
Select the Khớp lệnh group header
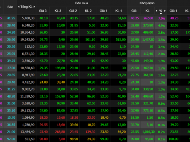147,3
